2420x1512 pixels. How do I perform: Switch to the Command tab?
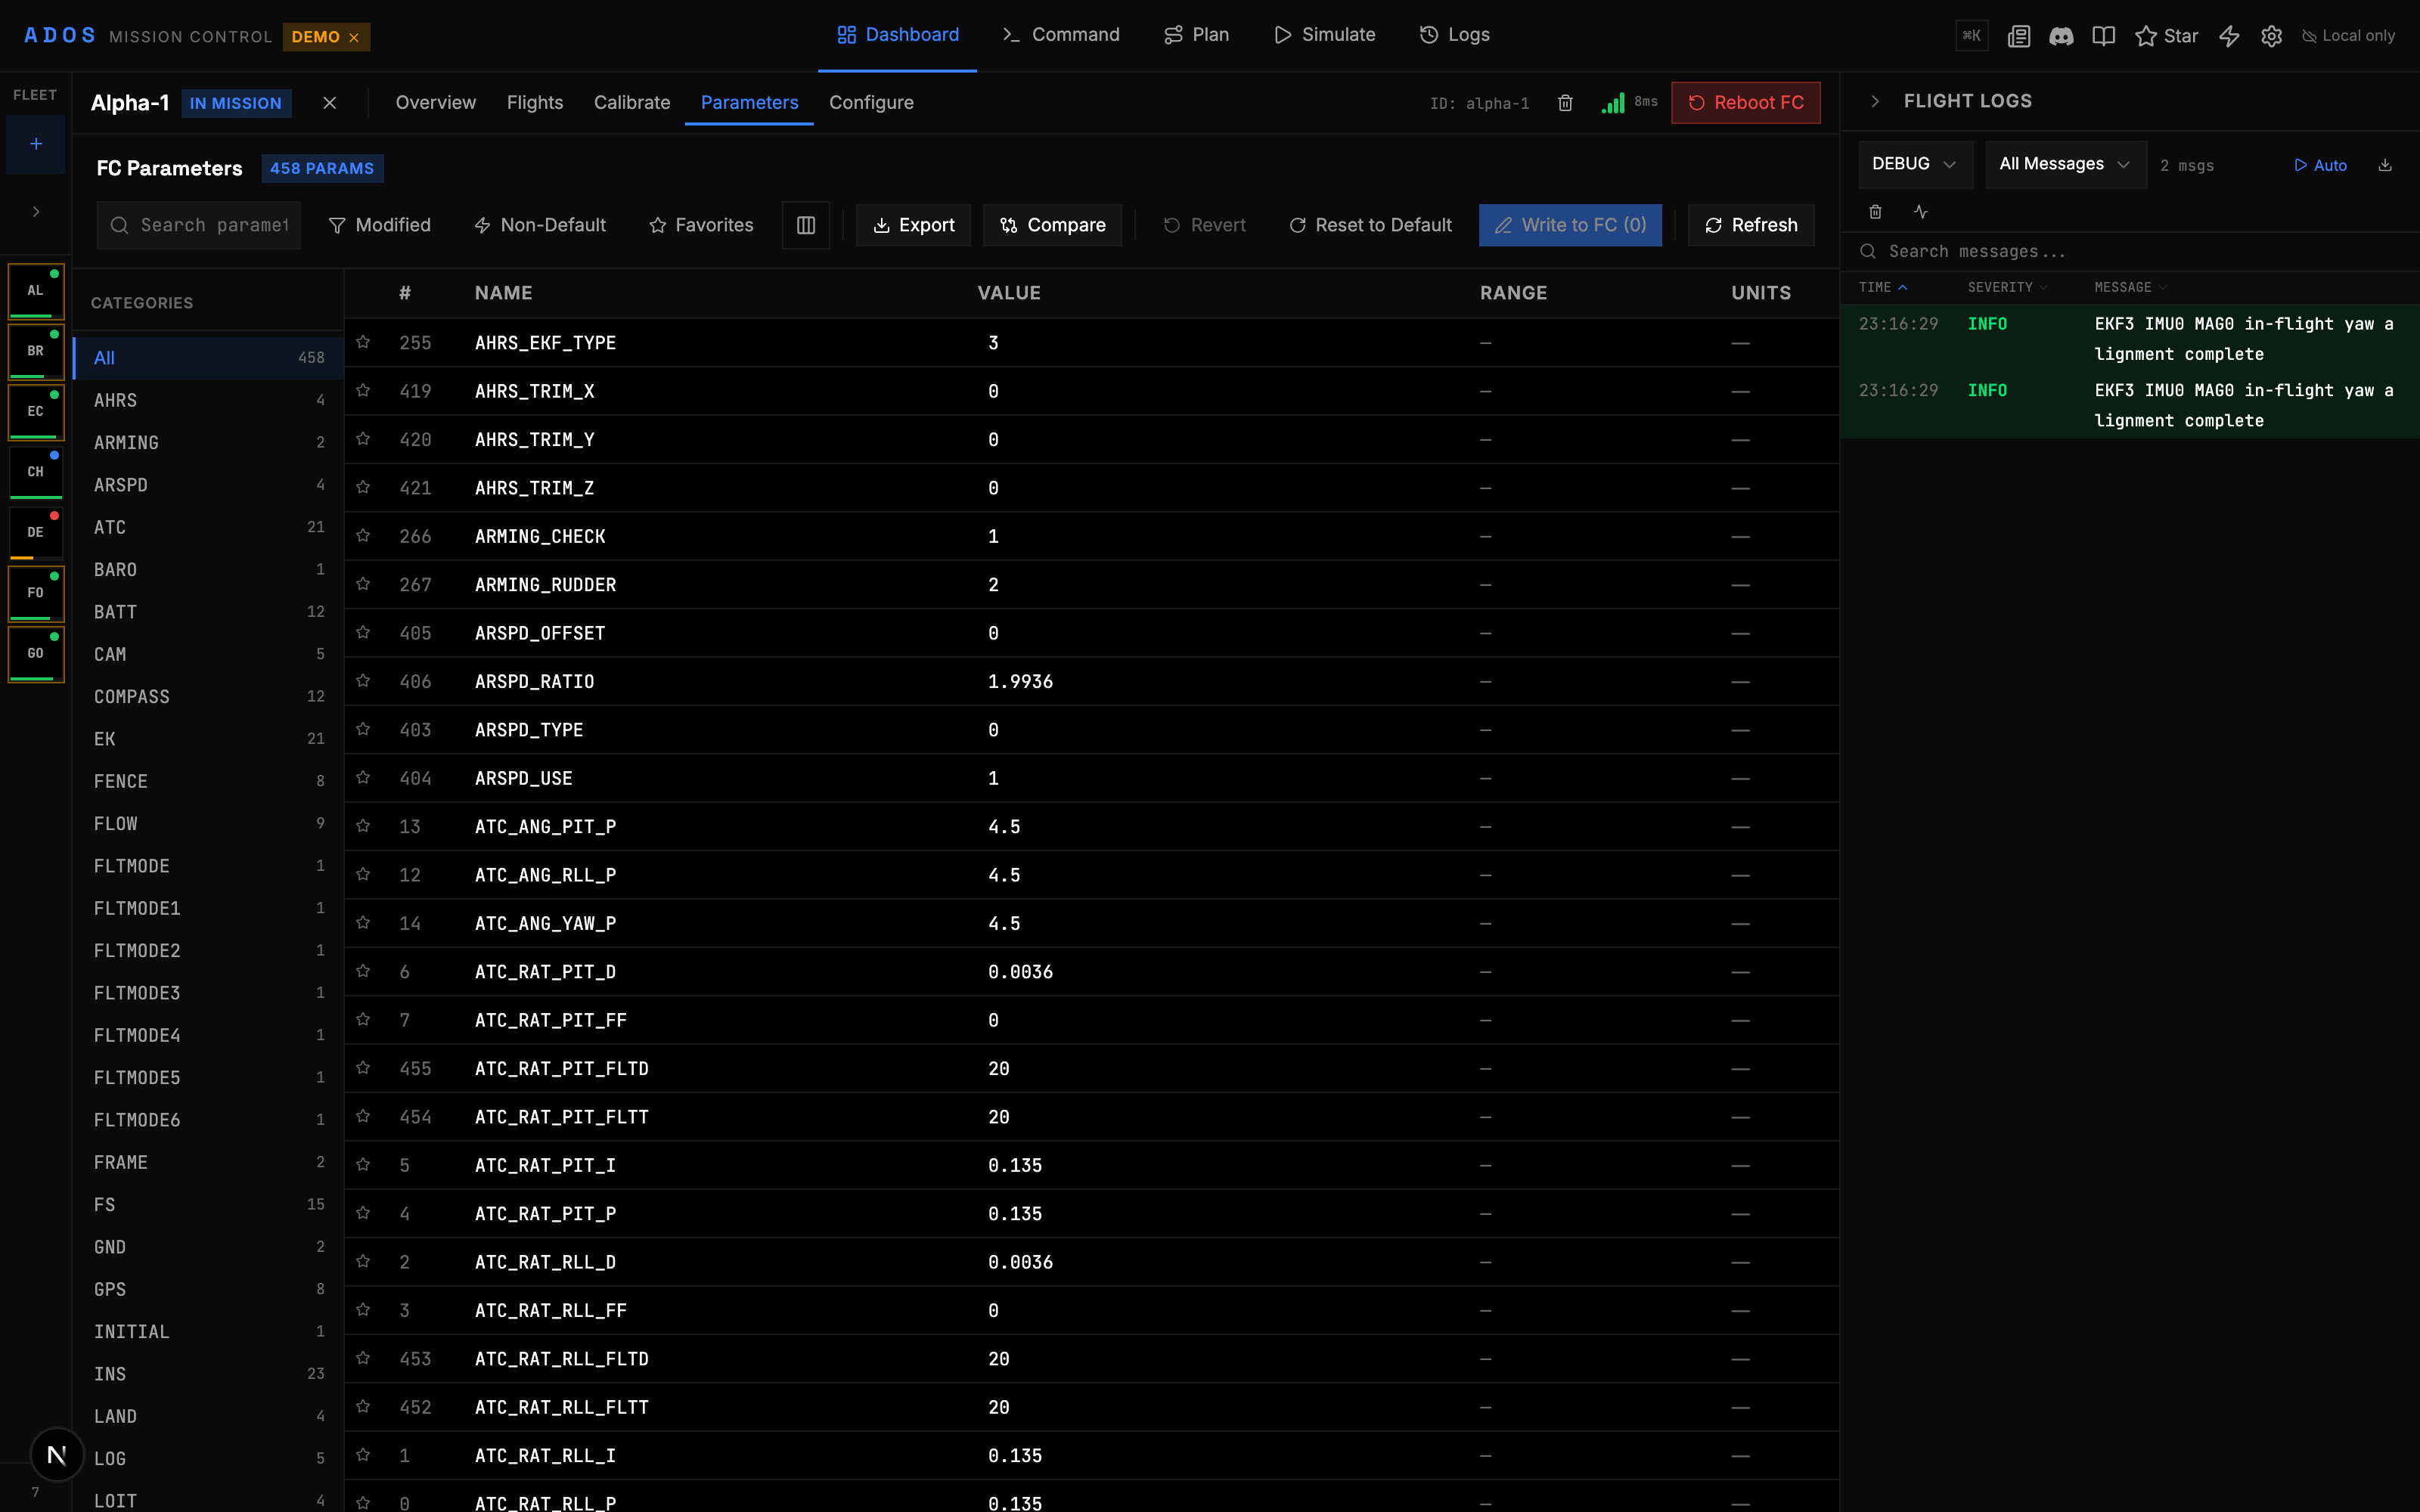1062,35
